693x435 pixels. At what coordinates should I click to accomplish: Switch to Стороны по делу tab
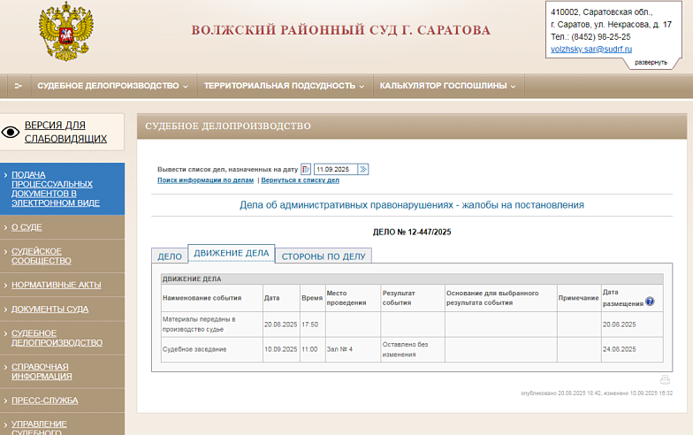tap(324, 256)
